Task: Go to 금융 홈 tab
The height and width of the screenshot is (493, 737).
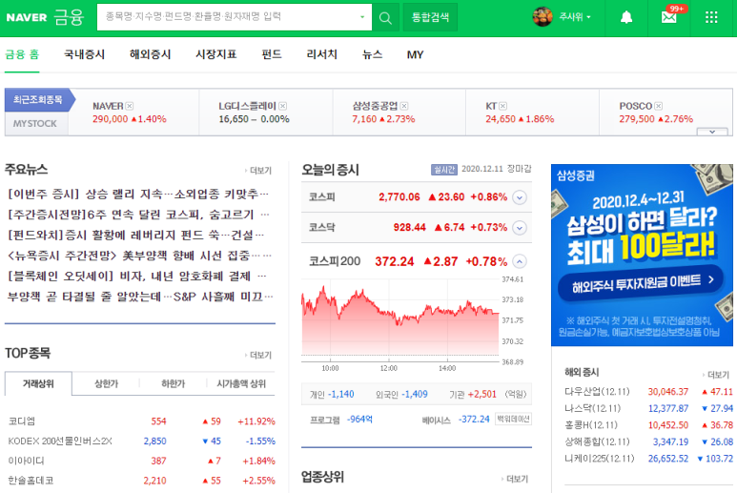Action: tap(22, 54)
